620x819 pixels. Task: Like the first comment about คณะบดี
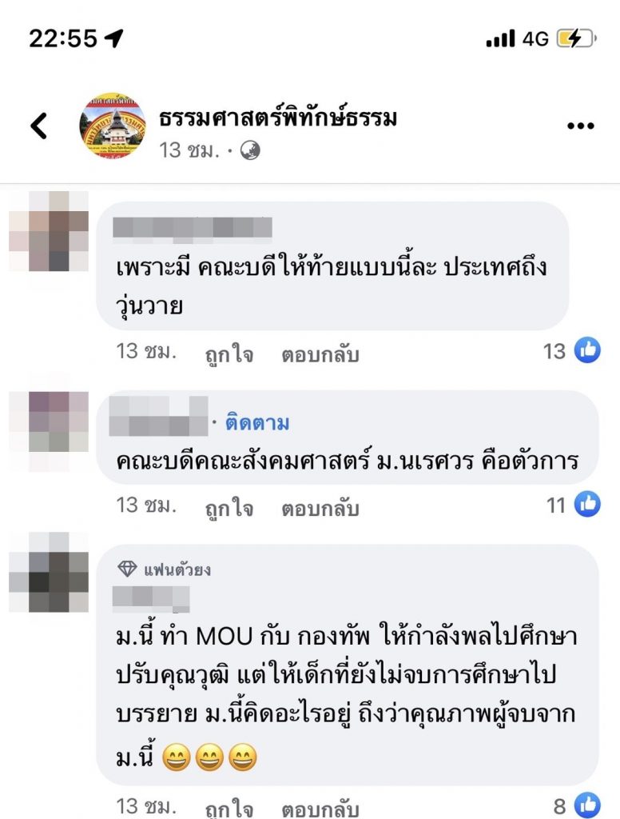click(229, 354)
